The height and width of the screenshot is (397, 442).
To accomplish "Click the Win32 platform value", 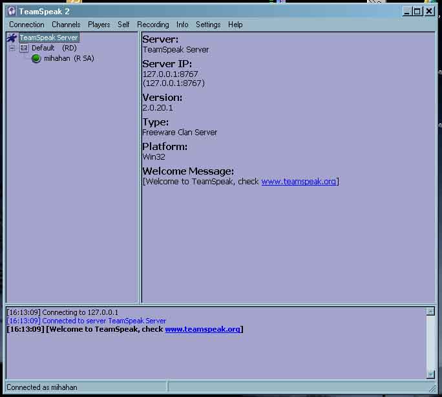I will (x=154, y=157).
